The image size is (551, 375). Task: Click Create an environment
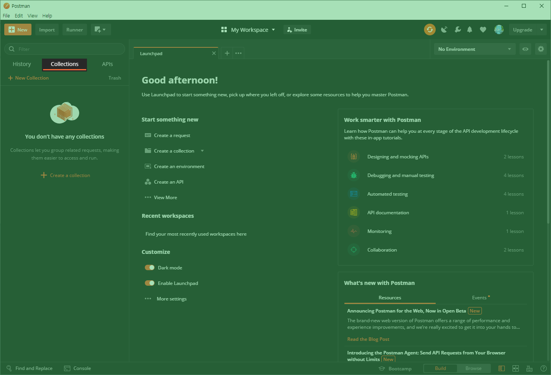175,167
